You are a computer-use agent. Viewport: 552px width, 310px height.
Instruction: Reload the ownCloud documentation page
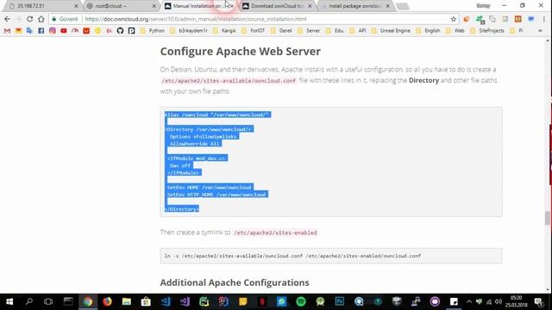30,19
